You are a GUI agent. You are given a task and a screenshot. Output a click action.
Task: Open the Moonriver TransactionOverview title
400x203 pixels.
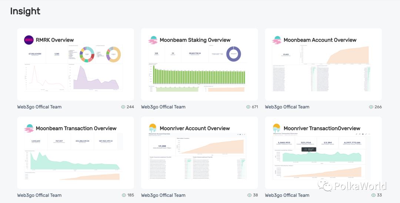coord(322,128)
